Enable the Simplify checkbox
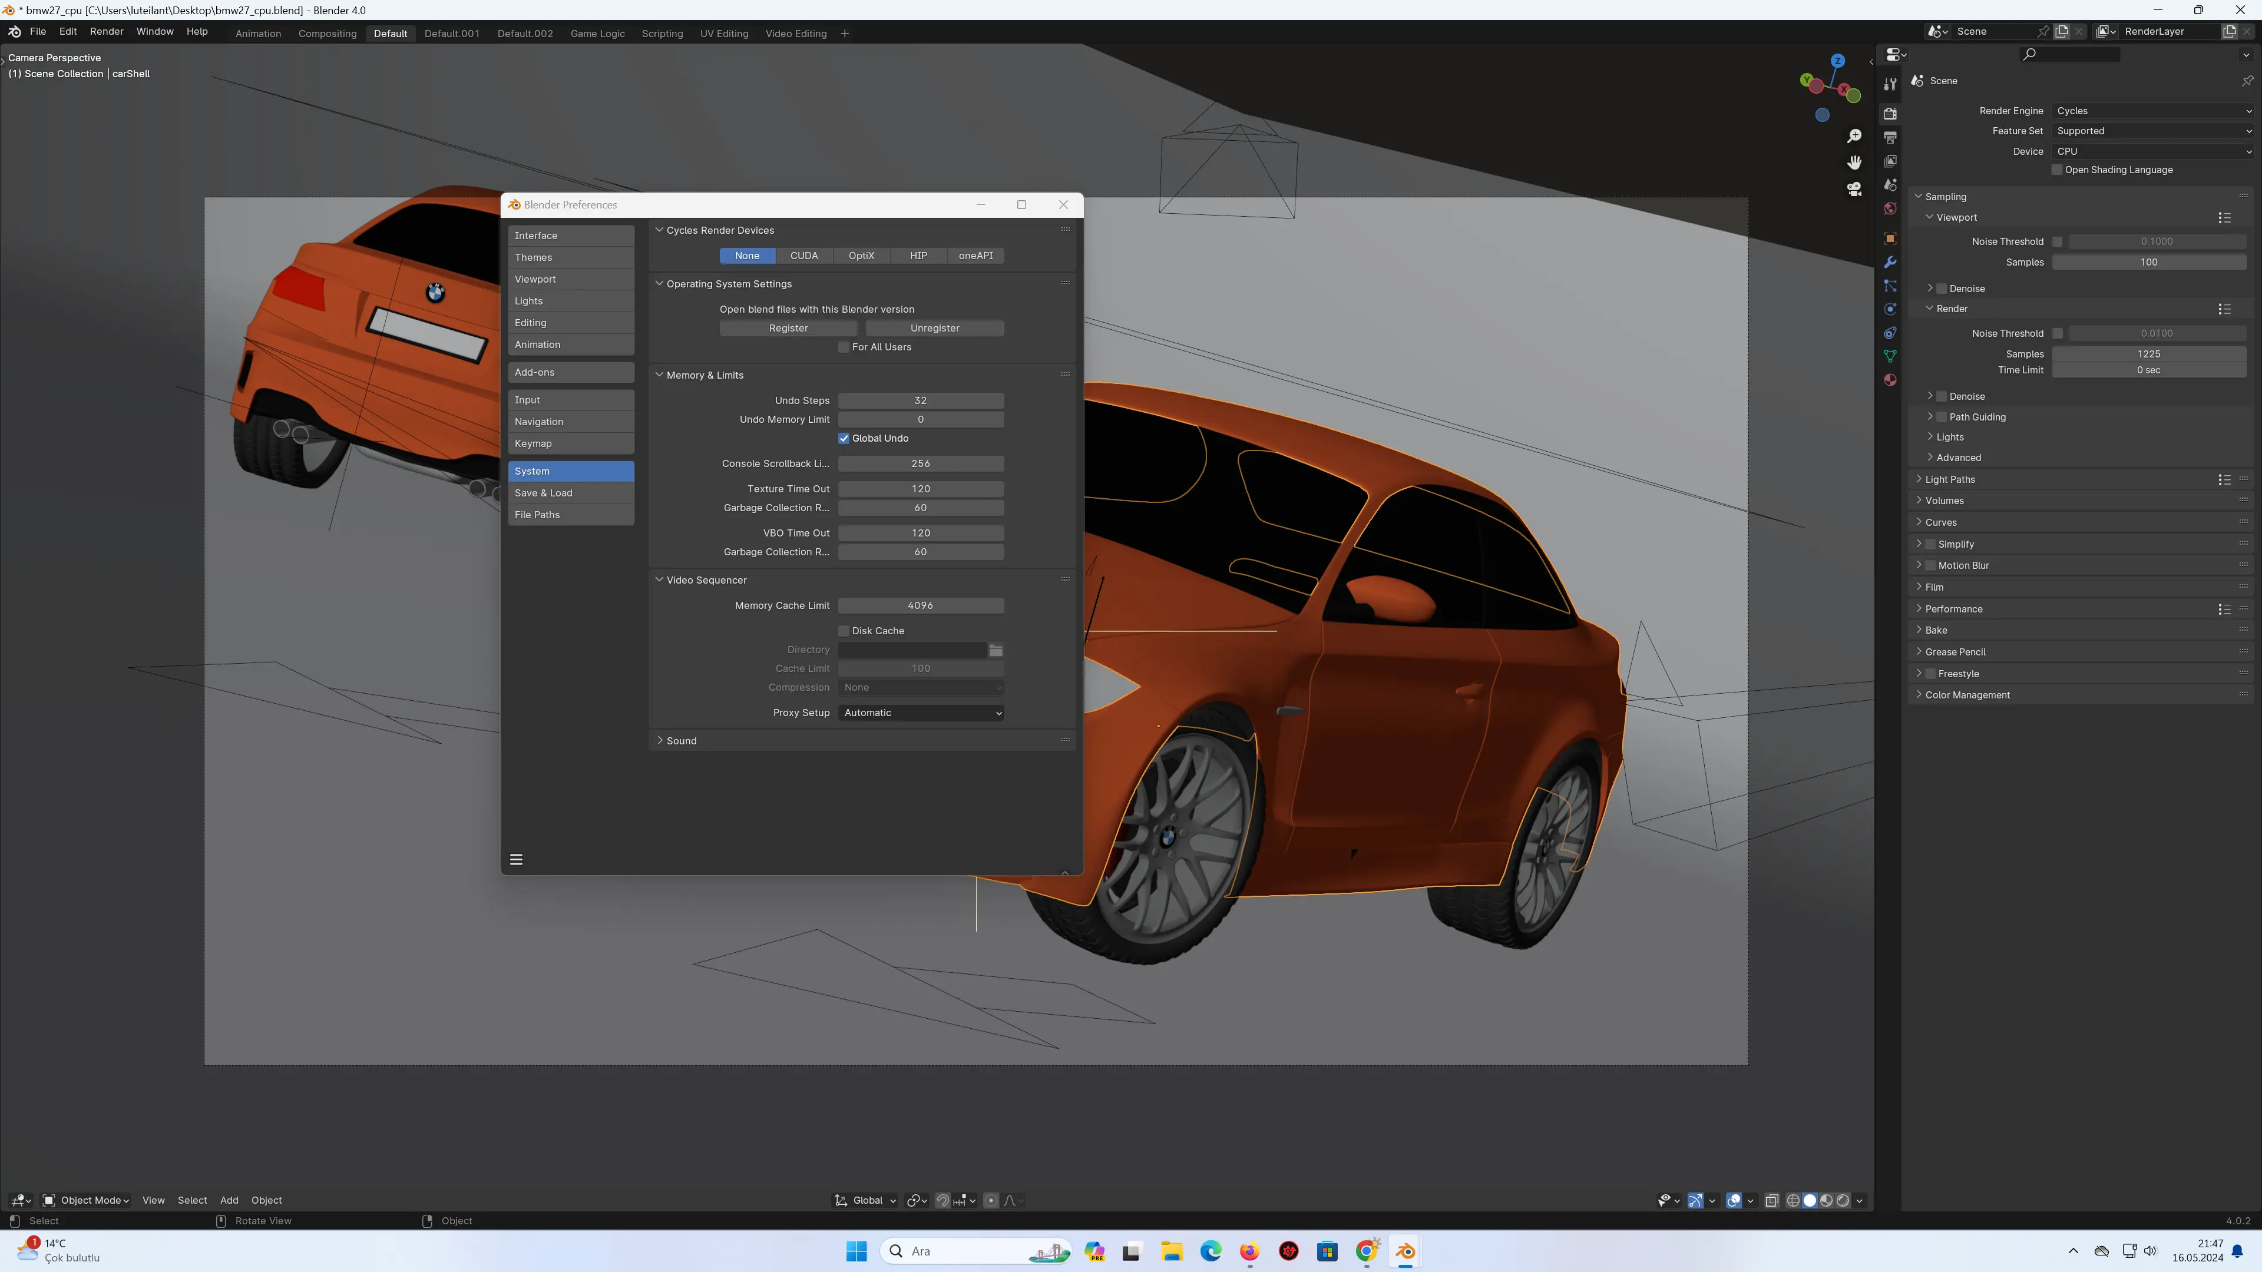The image size is (2262, 1272). 1930,544
